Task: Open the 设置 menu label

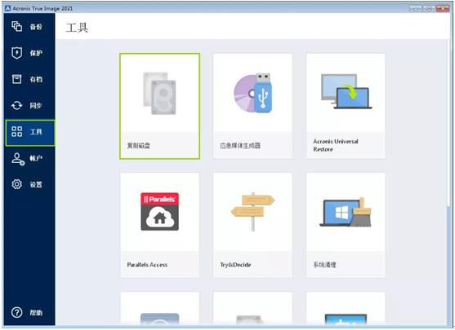Action: [36, 185]
